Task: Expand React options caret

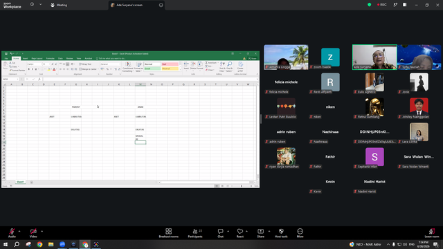Action: point(246,231)
